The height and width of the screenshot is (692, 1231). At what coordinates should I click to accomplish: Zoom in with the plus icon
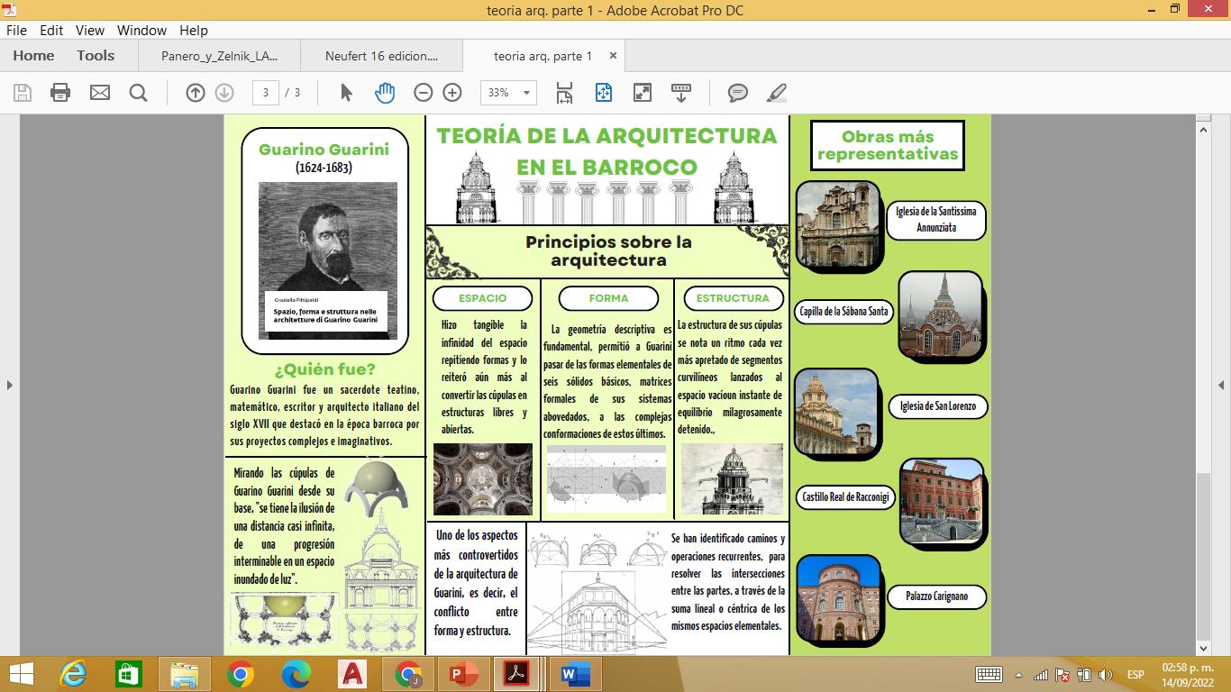coord(452,92)
